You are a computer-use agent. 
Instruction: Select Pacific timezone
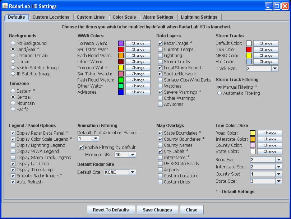coord(20,109)
